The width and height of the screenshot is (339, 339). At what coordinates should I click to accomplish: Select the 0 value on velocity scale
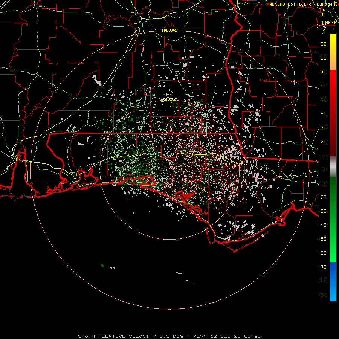pos(325,169)
